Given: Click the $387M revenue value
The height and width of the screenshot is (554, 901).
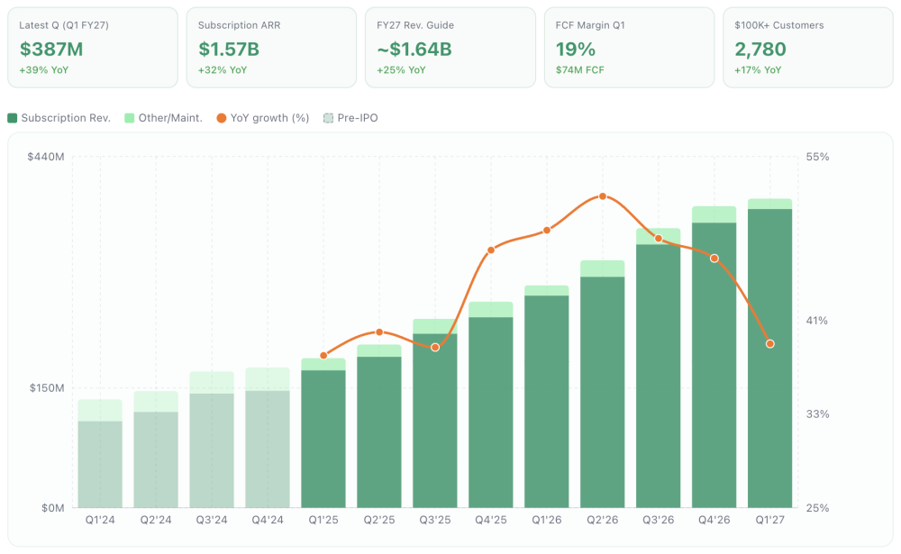Looking at the screenshot, I should point(51,50).
